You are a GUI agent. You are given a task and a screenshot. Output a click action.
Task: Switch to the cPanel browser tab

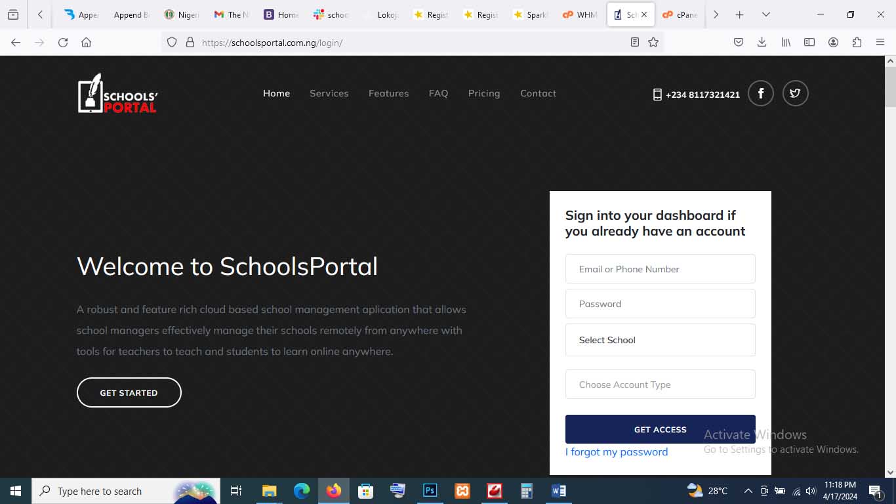[x=680, y=14]
